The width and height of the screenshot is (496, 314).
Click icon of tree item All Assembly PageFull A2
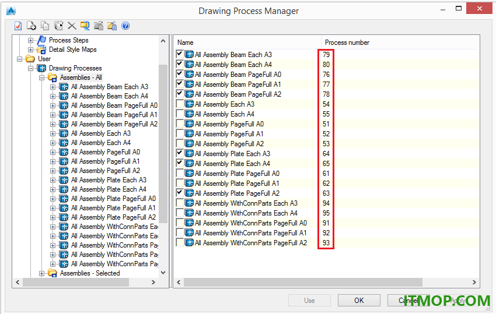[64, 171]
